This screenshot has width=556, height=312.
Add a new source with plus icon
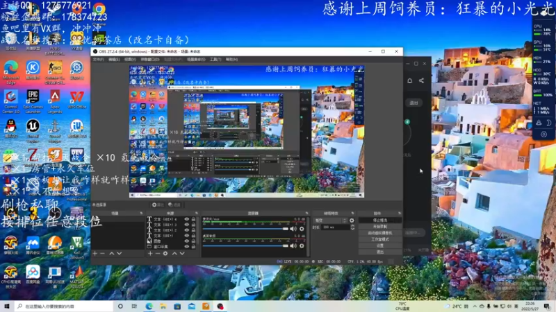150,253
